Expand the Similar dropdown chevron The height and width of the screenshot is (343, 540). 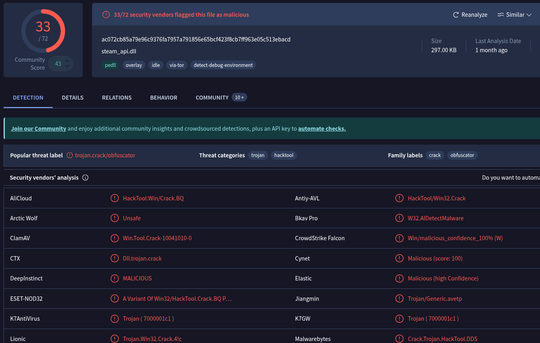[x=529, y=15]
